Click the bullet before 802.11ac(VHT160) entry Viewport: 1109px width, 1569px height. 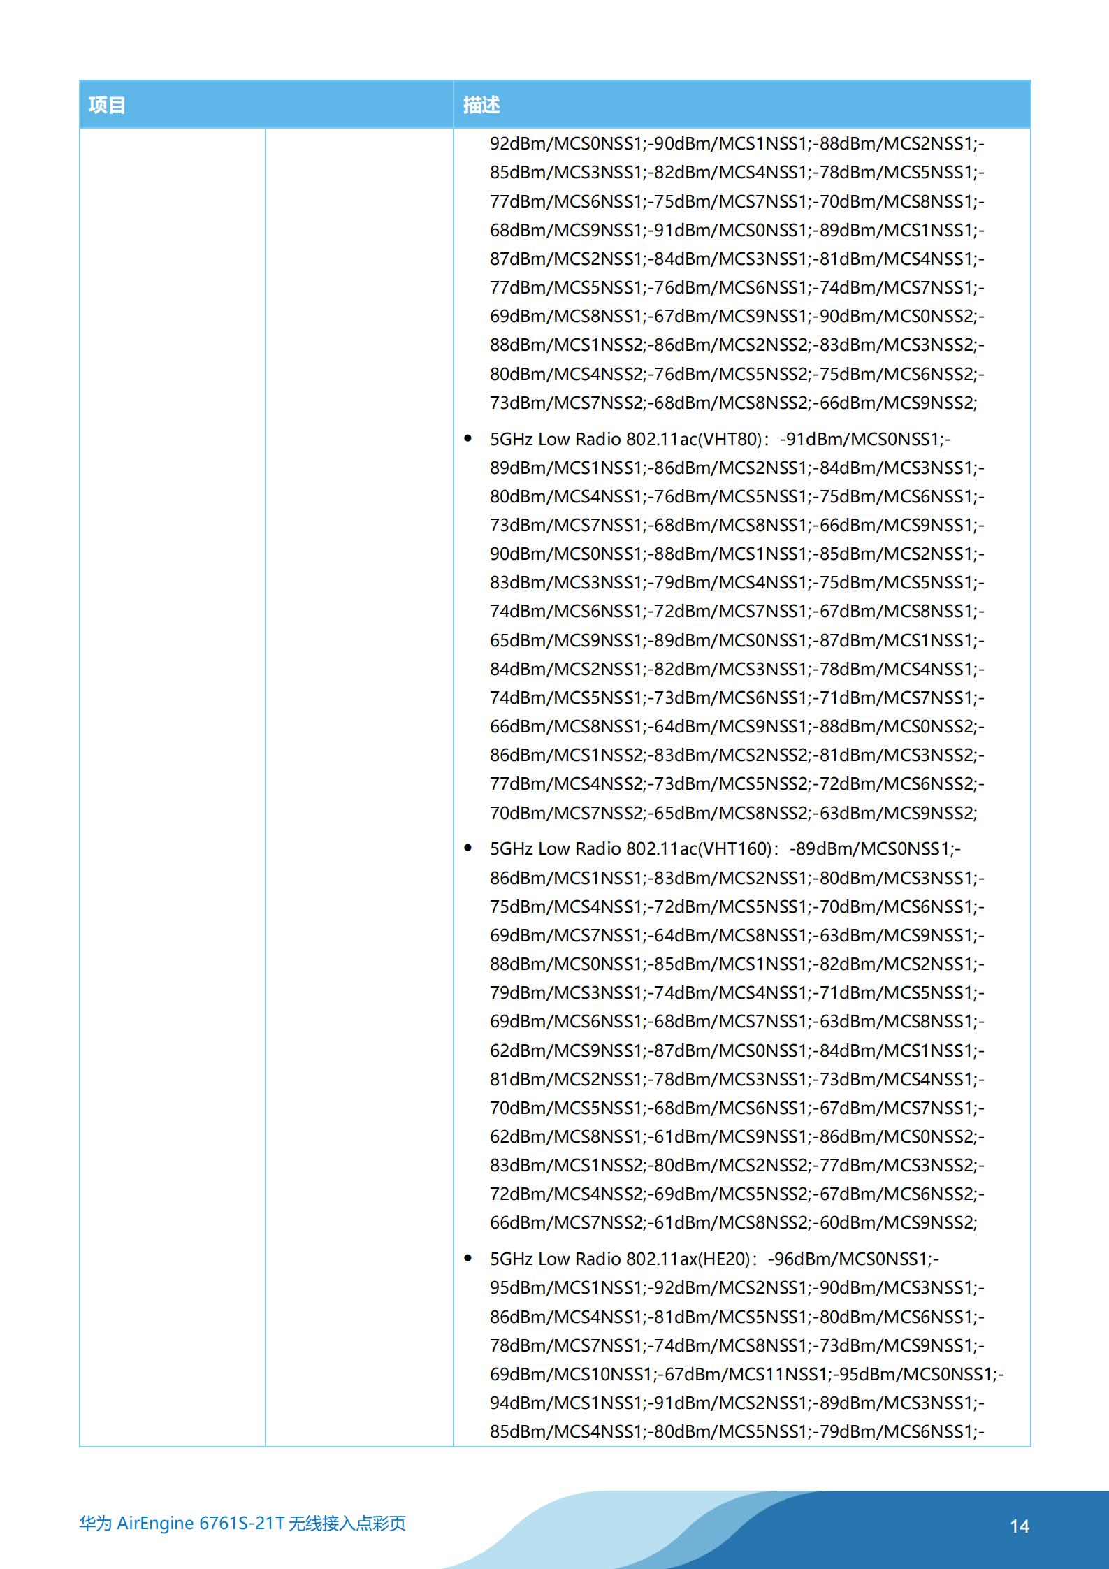point(468,848)
